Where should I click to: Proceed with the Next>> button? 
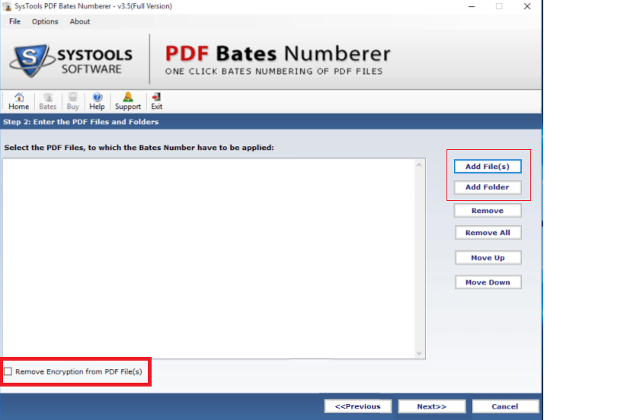click(432, 406)
